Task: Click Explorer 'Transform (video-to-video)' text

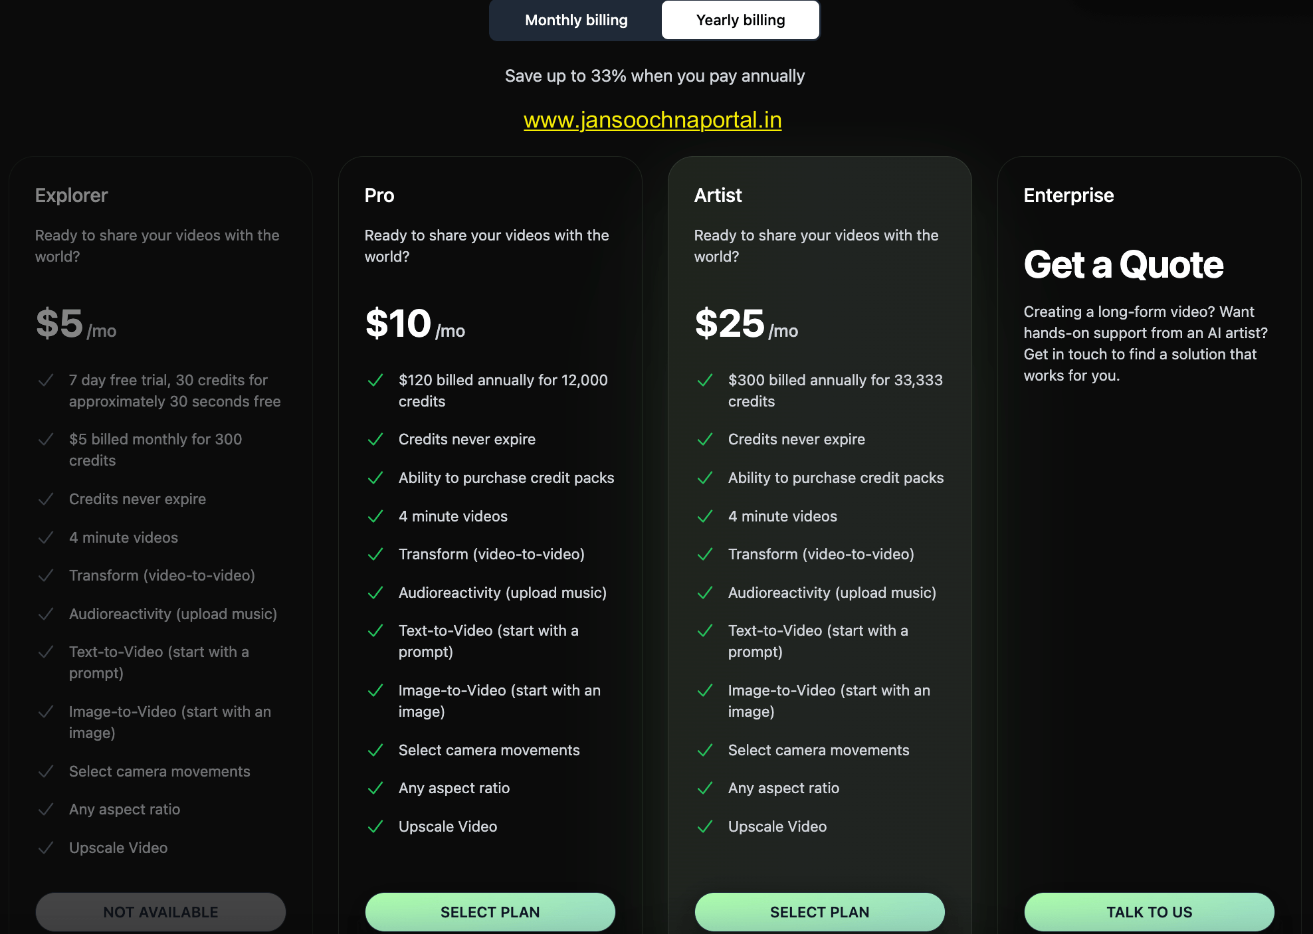Action: click(x=162, y=575)
